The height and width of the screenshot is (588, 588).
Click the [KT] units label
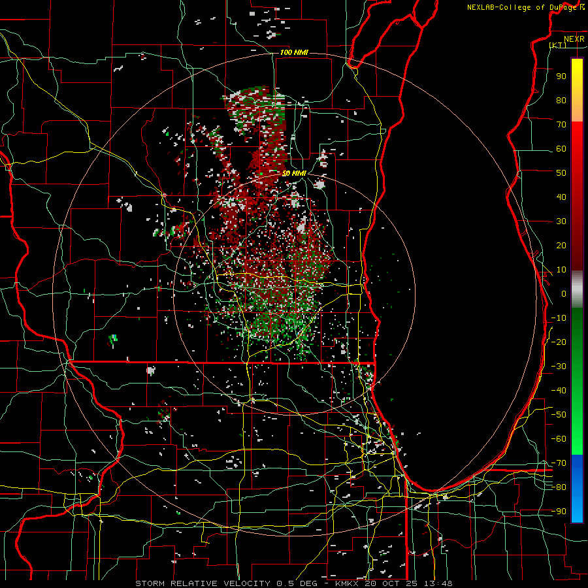click(x=558, y=45)
